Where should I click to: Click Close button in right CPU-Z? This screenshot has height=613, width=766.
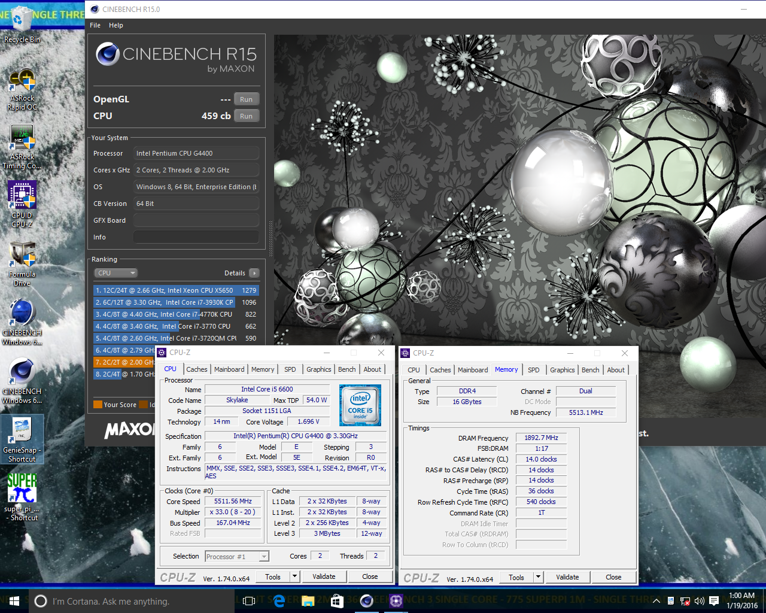(x=613, y=577)
